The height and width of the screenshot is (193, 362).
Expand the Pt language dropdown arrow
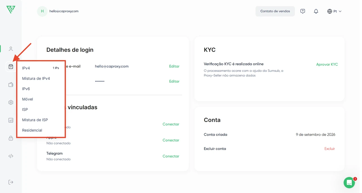(340, 11)
